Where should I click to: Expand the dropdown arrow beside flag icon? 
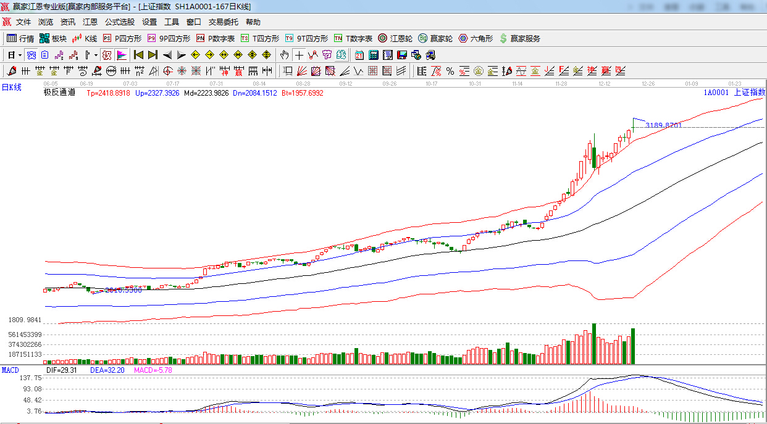(x=96, y=55)
